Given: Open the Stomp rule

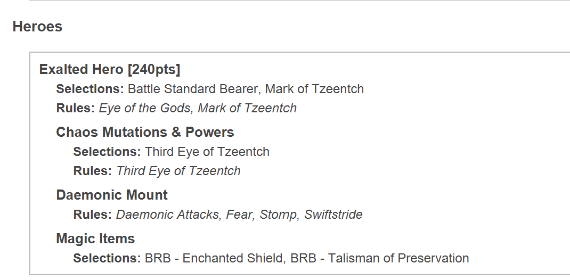Looking at the screenshot, I should tap(279, 215).
